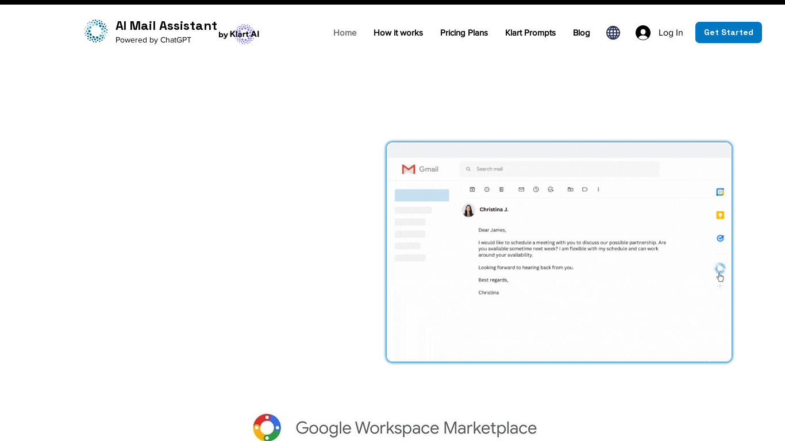The width and height of the screenshot is (785, 441).
Task: Click the Log In link
Action: [x=671, y=33]
